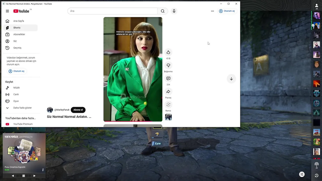Open the sound thumbnail below Remix
The image size is (322, 181).
coord(168,117)
